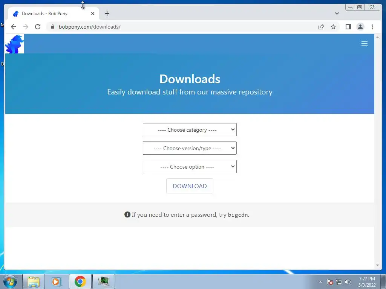Open the site hamburger menu
Viewport: 386px width, 289px height.
pyautogui.click(x=365, y=44)
